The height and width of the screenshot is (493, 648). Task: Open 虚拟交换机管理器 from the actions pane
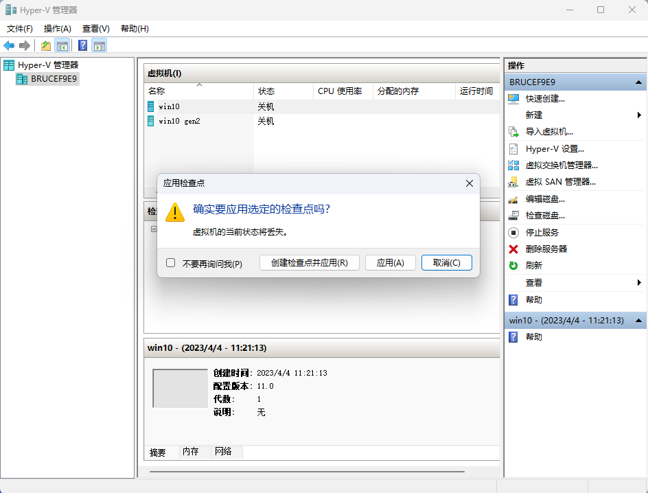(x=562, y=165)
